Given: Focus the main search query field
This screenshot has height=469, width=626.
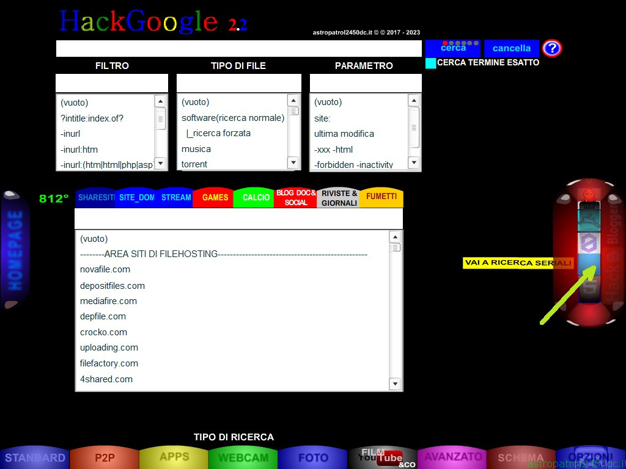Looking at the screenshot, I should [239, 48].
